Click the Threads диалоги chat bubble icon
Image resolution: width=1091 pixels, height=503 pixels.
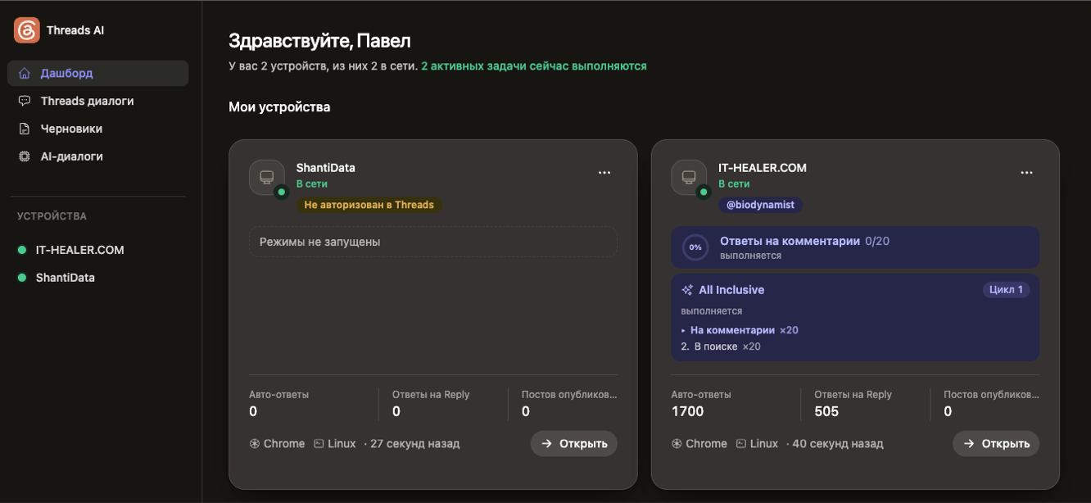25,101
